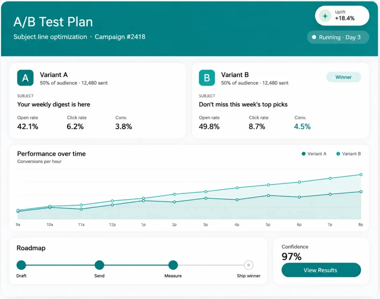The height and width of the screenshot is (299, 380).
Task: Click the 97% confidence value
Action: pos(292,257)
